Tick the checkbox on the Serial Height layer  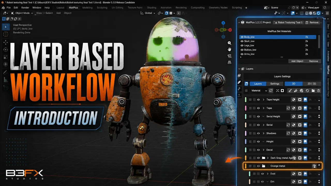(254, 117)
